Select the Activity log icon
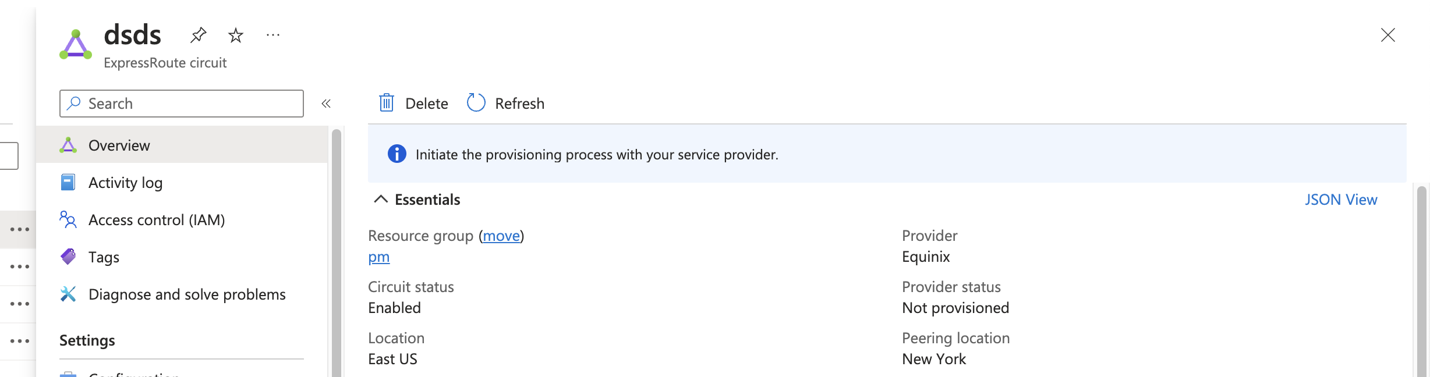The width and height of the screenshot is (1430, 377). pyautogui.click(x=68, y=182)
